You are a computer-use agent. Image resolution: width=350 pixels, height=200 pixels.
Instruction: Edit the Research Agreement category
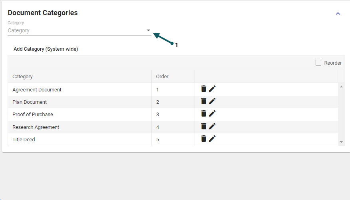coord(212,127)
